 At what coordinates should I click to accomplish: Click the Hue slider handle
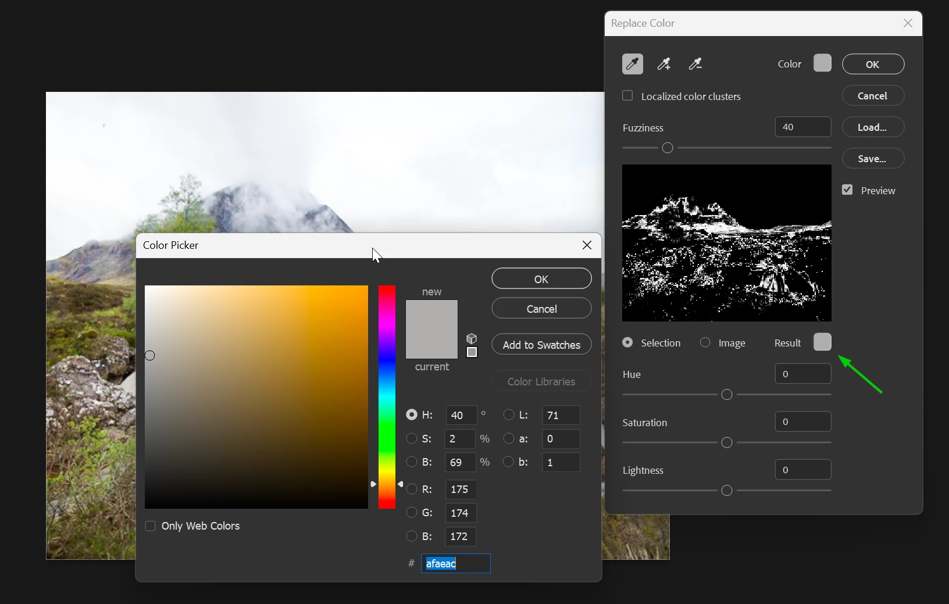726,395
